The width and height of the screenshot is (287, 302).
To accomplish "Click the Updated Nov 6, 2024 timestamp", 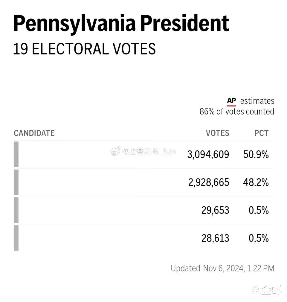I will [222, 268].
